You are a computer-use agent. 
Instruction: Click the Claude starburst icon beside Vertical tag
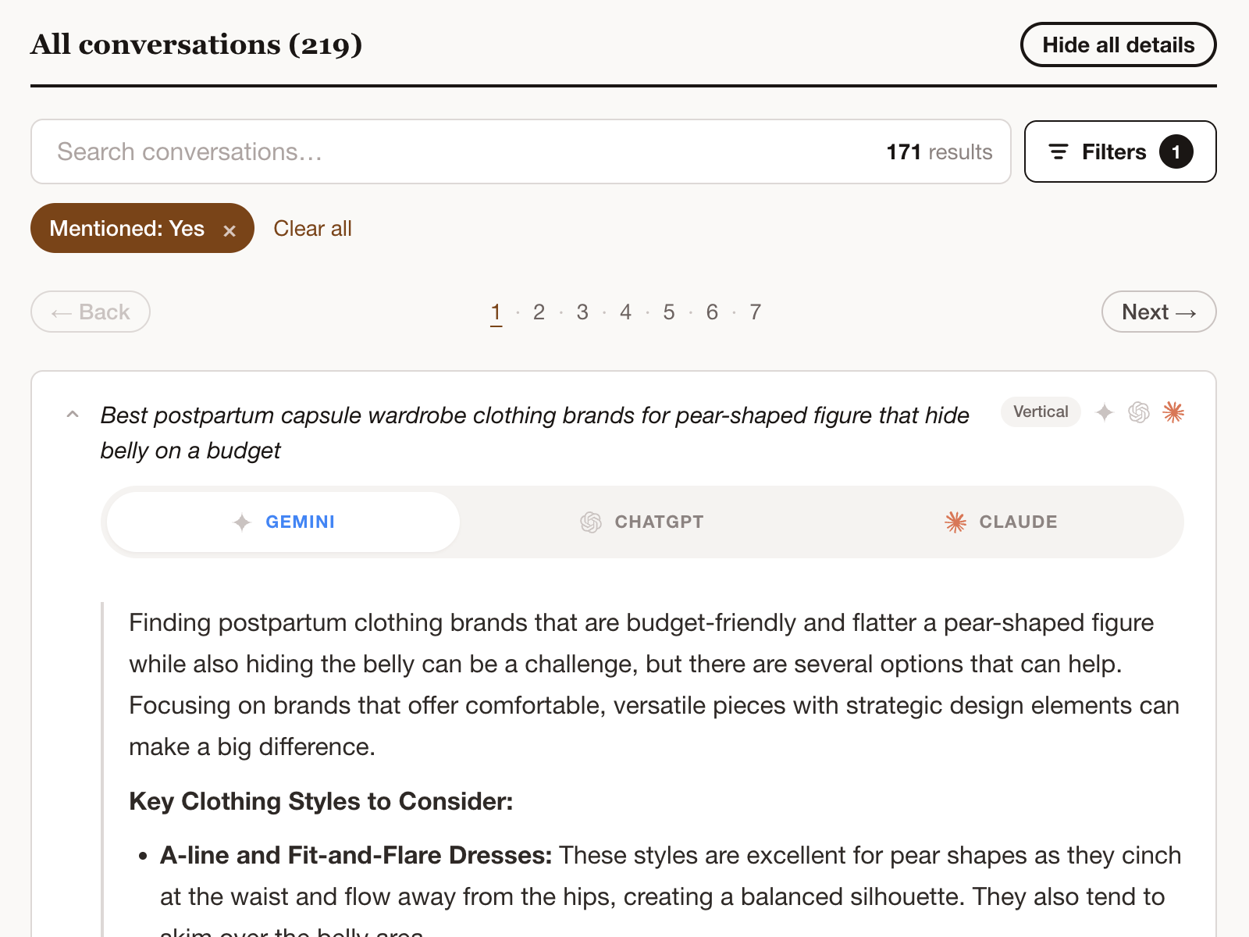coord(1173,412)
